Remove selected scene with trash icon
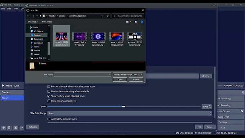 coord(9,128)
